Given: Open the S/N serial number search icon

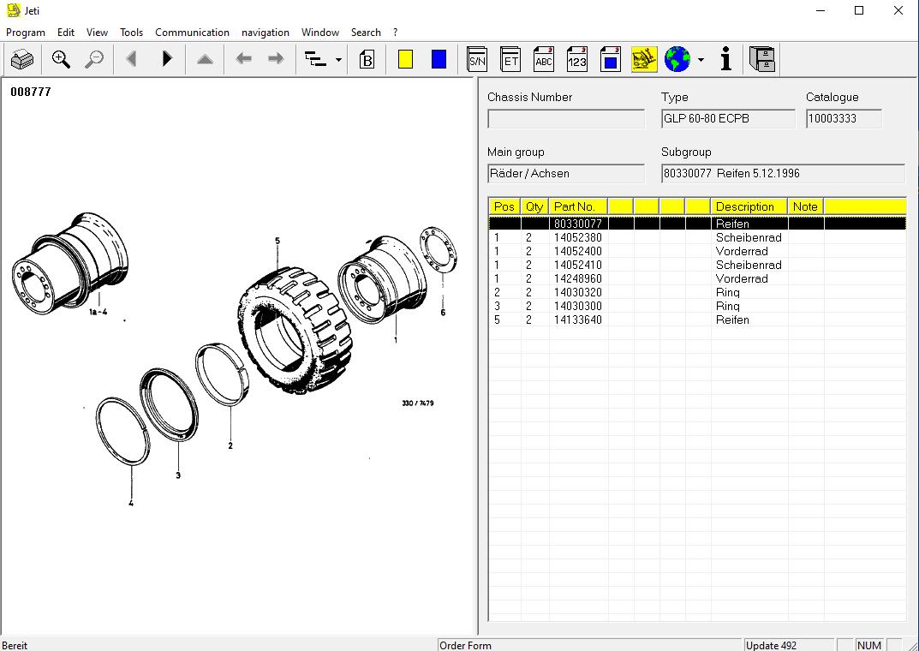Looking at the screenshot, I should pos(476,59).
